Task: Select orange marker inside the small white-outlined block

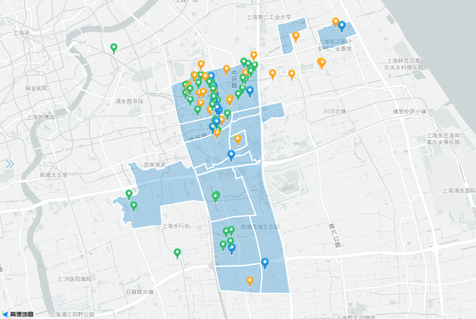Action: (x=238, y=140)
